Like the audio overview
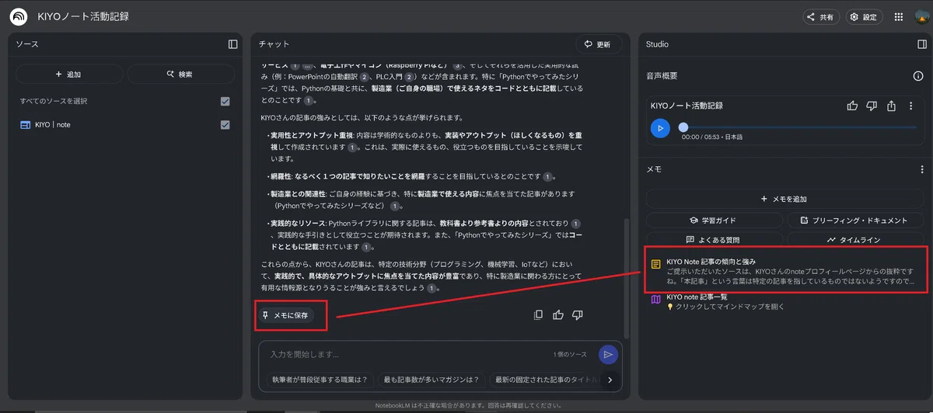 click(x=852, y=106)
